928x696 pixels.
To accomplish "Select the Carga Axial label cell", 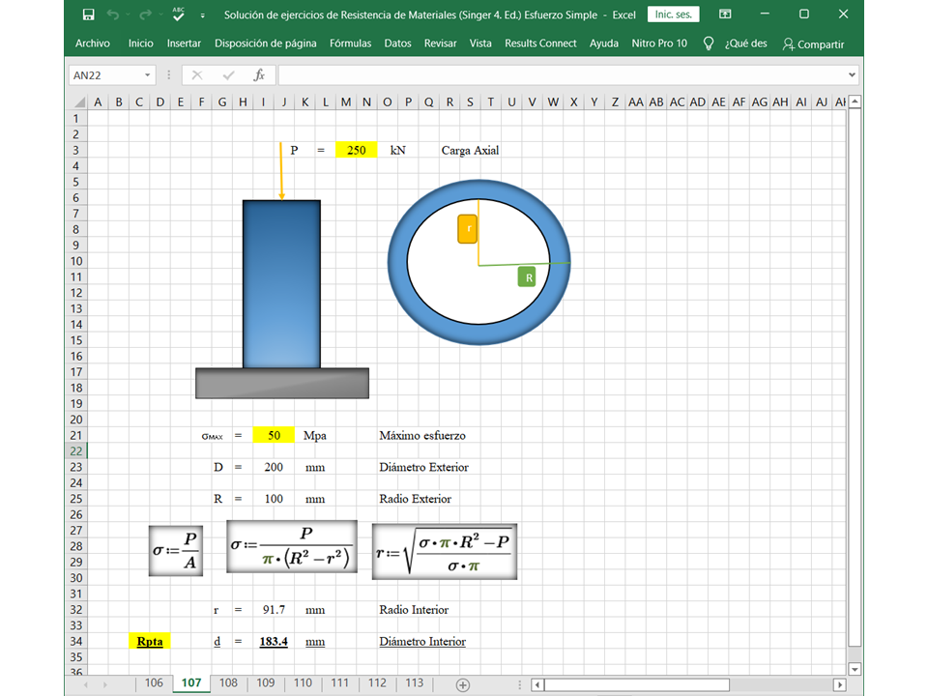I will tap(470, 151).
